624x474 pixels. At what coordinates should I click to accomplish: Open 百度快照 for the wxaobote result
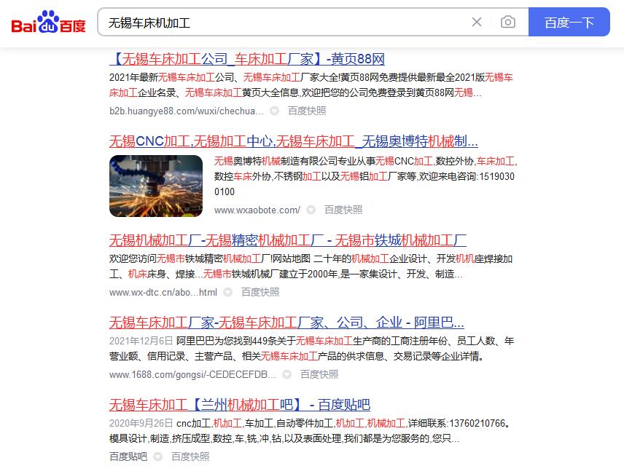343,210
